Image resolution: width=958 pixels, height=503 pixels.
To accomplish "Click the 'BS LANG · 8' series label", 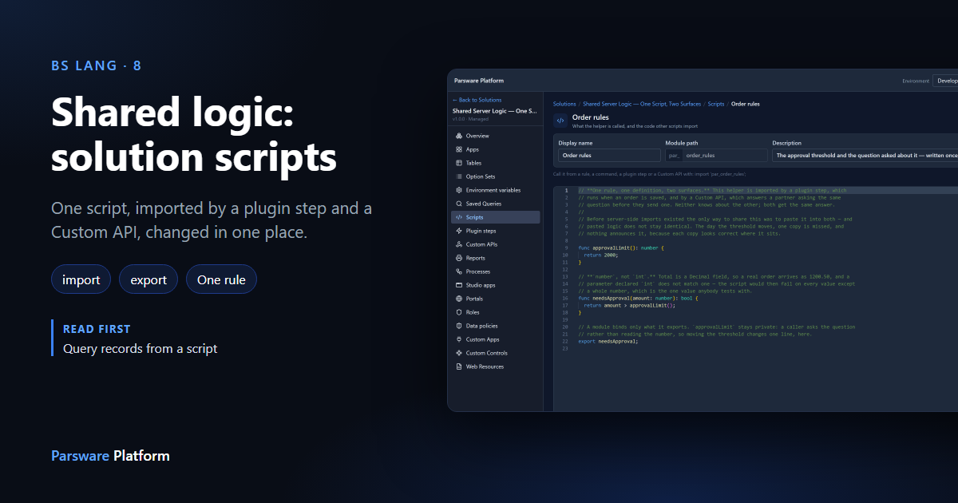I will tap(97, 65).
